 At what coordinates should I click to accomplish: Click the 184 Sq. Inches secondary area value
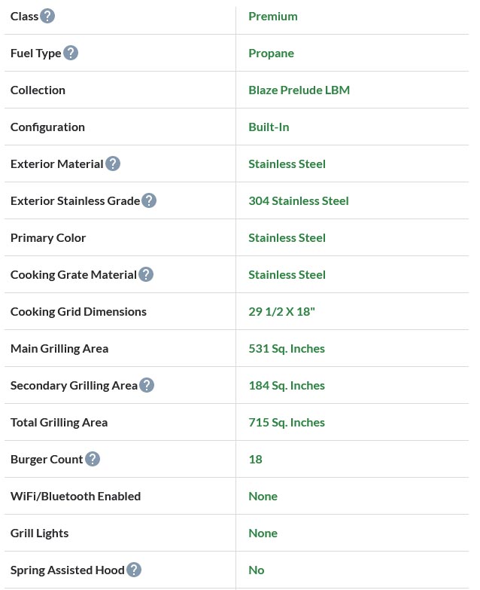(287, 385)
